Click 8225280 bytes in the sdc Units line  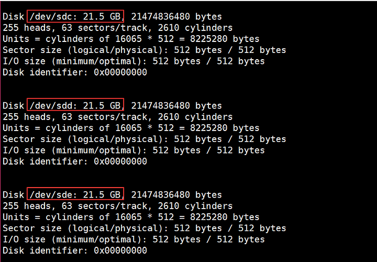pos(225,39)
